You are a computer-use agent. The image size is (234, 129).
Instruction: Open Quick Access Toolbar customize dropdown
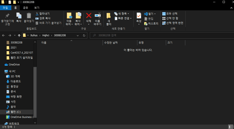[18, 2]
